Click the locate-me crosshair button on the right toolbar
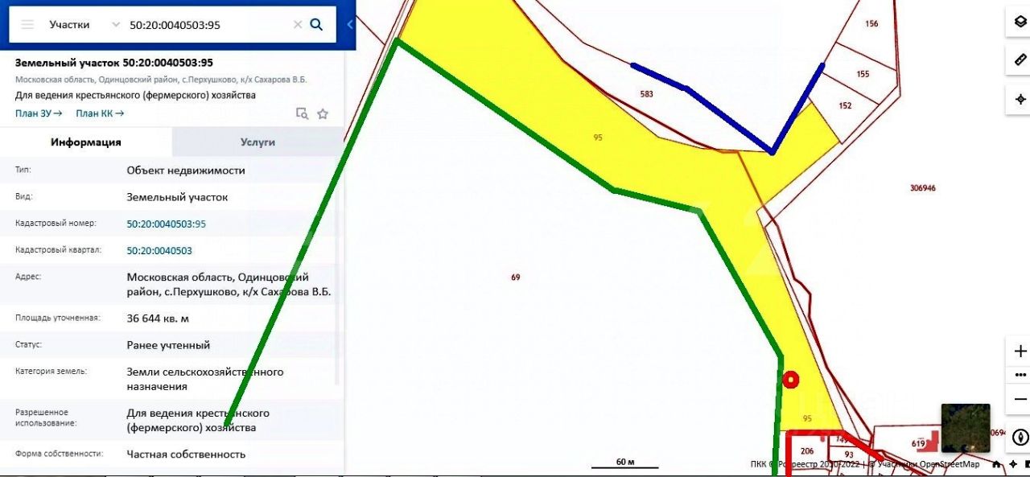This screenshot has width=1030, height=477. tap(1020, 99)
